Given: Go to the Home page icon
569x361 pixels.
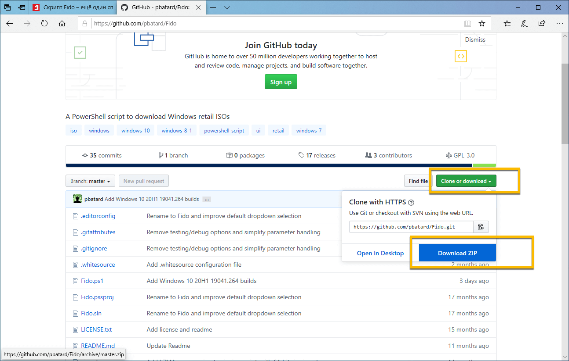Looking at the screenshot, I should 62,23.
